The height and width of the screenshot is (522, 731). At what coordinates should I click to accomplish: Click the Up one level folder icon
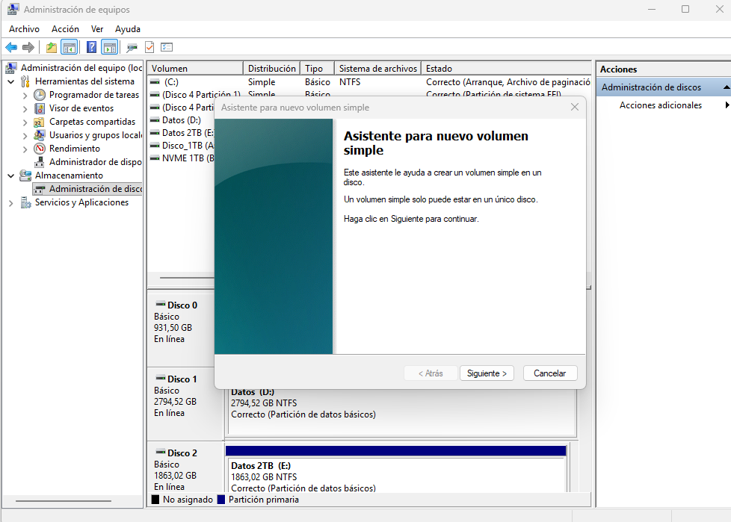point(52,47)
